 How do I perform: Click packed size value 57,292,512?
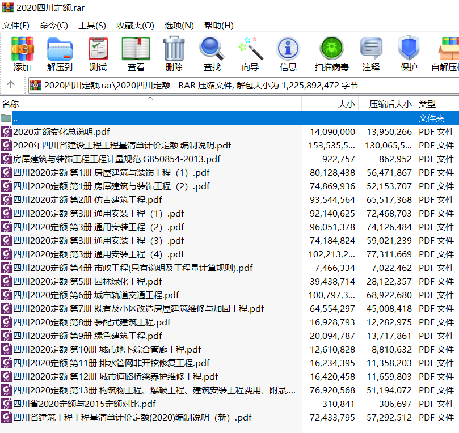click(x=389, y=417)
